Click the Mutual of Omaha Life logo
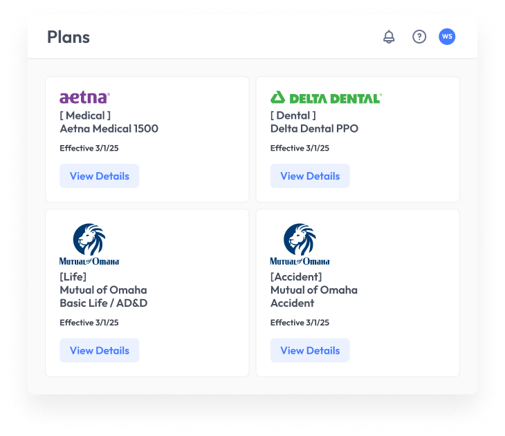Viewport: 505px width, 436px height. click(89, 245)
